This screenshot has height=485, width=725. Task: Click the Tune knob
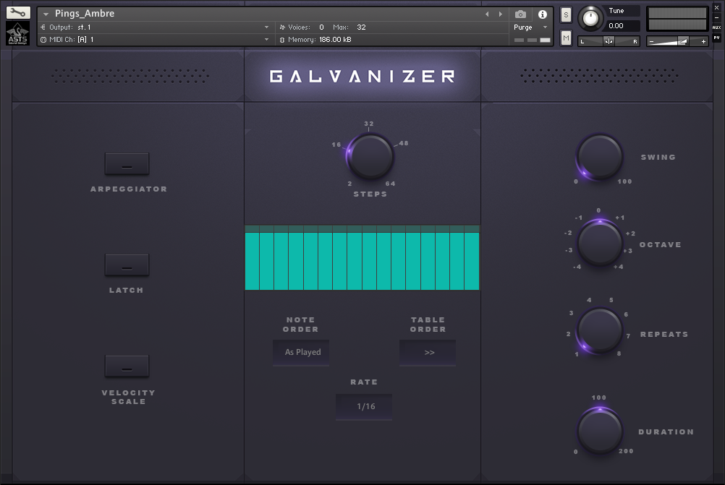[x=590, y=19]
